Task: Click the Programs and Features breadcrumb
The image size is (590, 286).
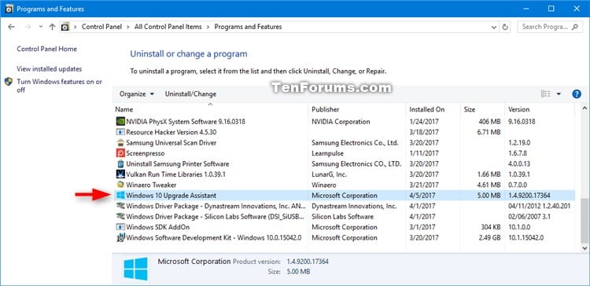Action: [248, 27]
